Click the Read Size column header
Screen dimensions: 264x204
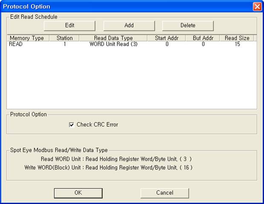237,38
